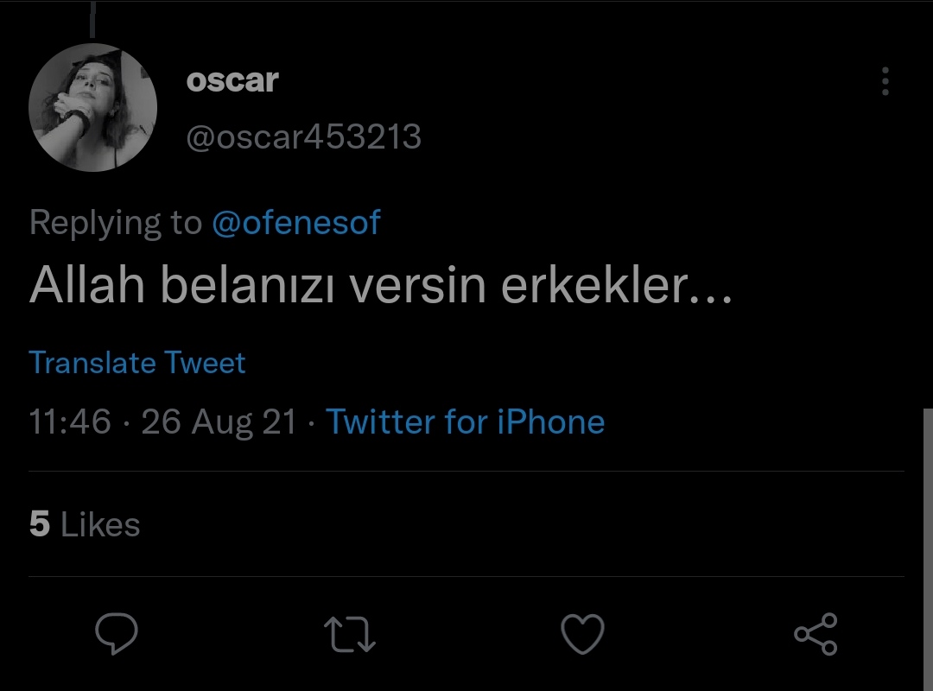Retweet this tweet using the arrows icon
Viewport: 933px width, 691px height.
(349, 634)
